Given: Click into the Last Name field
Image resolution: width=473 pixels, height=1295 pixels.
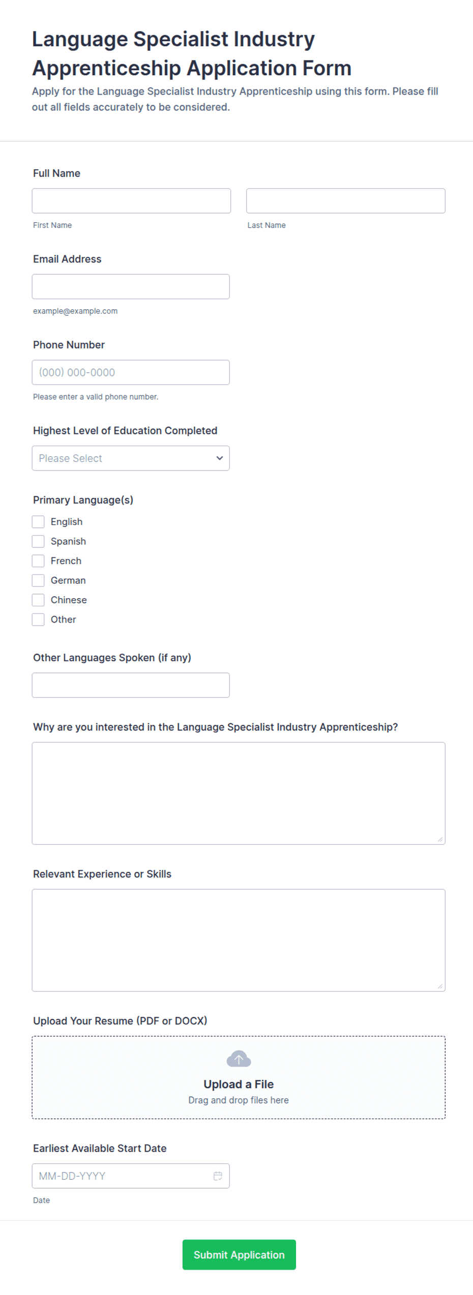Looking at the screenshot, I should [345, 201].
